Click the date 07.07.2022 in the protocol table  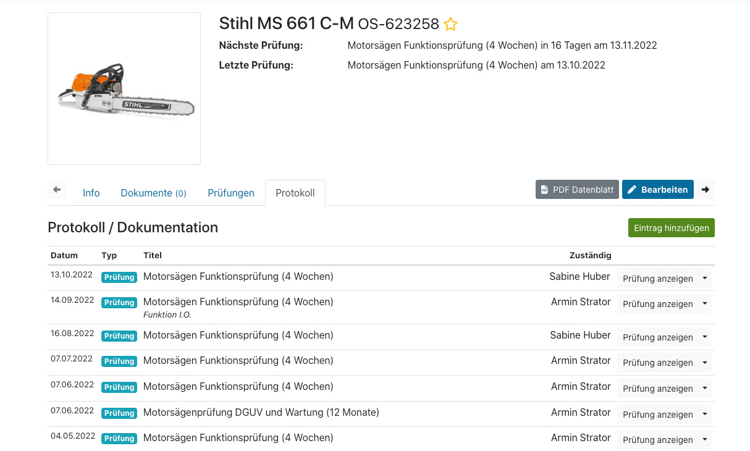[72, 359]
